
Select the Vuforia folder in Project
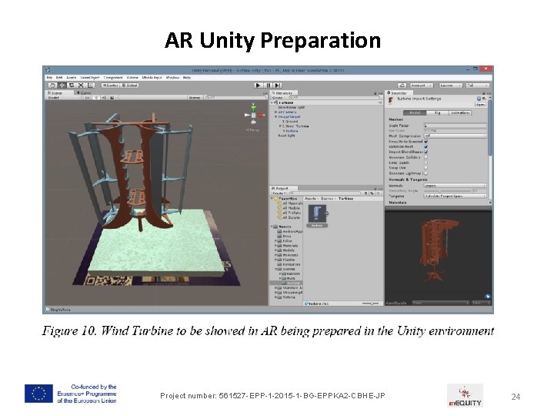pos(289,297)
